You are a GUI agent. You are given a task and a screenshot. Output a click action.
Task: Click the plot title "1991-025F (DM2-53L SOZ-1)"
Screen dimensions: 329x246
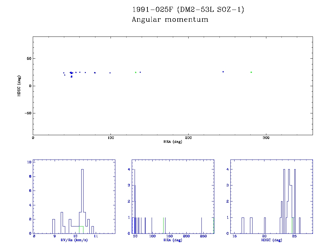point(188,10)
